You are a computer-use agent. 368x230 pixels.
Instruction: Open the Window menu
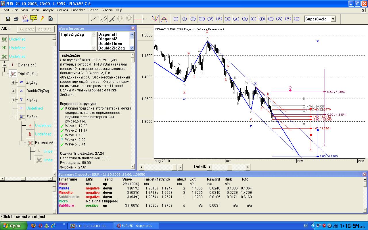click(x=107, y=10)
